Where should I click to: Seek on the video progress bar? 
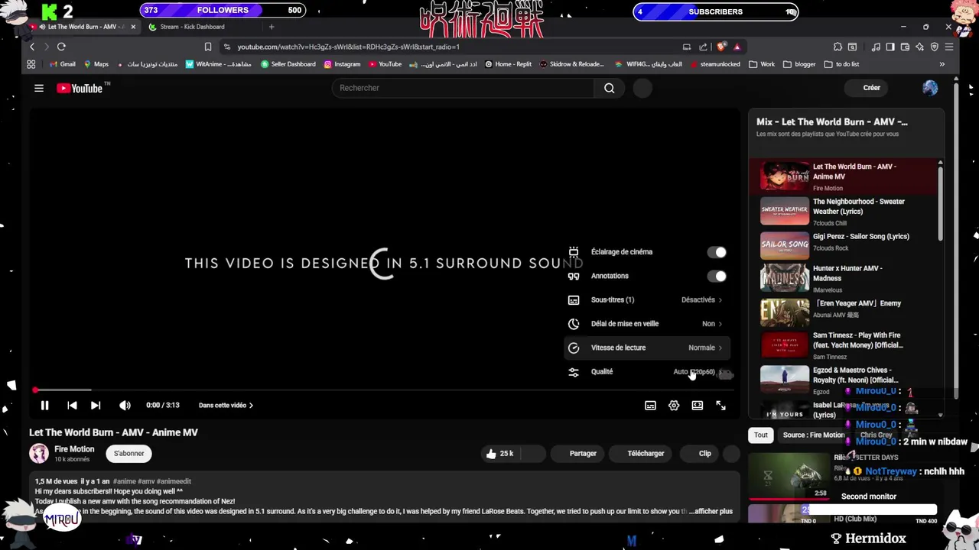(384, 390)
